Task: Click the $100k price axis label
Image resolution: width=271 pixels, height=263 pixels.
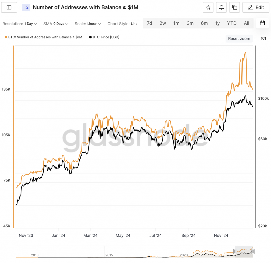Action: point(263,98)
